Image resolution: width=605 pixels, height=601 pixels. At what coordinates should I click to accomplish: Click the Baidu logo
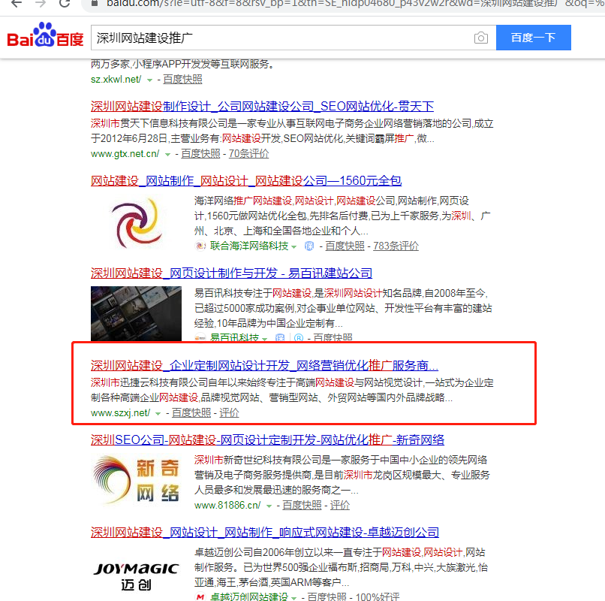(45, 35)
